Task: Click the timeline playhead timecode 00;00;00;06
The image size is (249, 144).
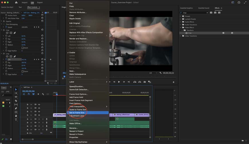Action: coord(28,91)
